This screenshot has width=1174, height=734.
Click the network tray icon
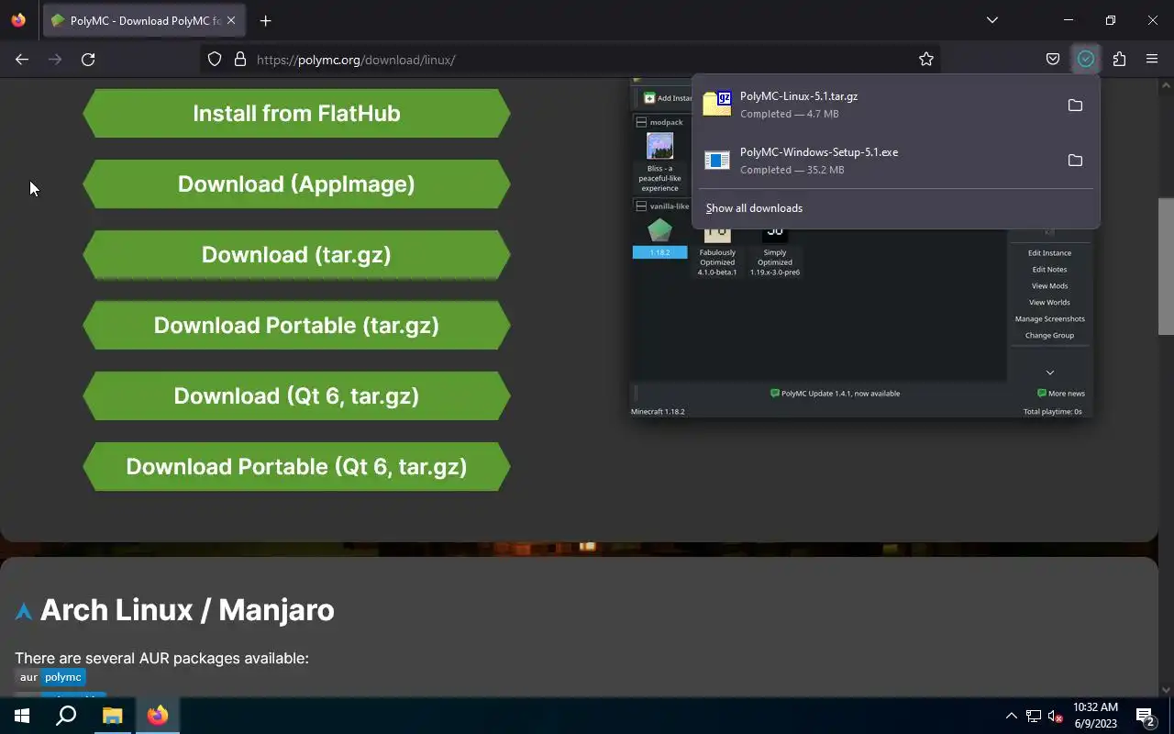pos(1034,716)
